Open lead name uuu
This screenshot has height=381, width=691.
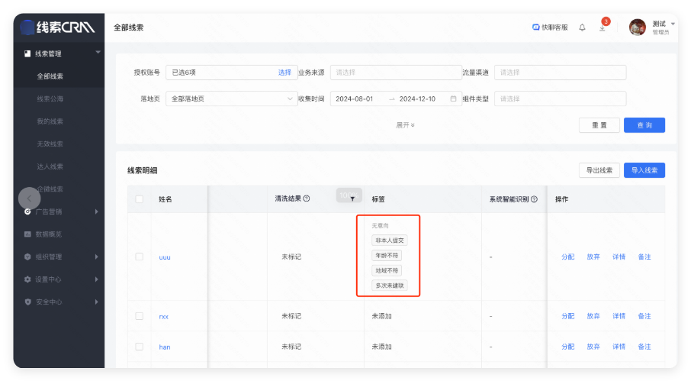(x=165, y=257)
